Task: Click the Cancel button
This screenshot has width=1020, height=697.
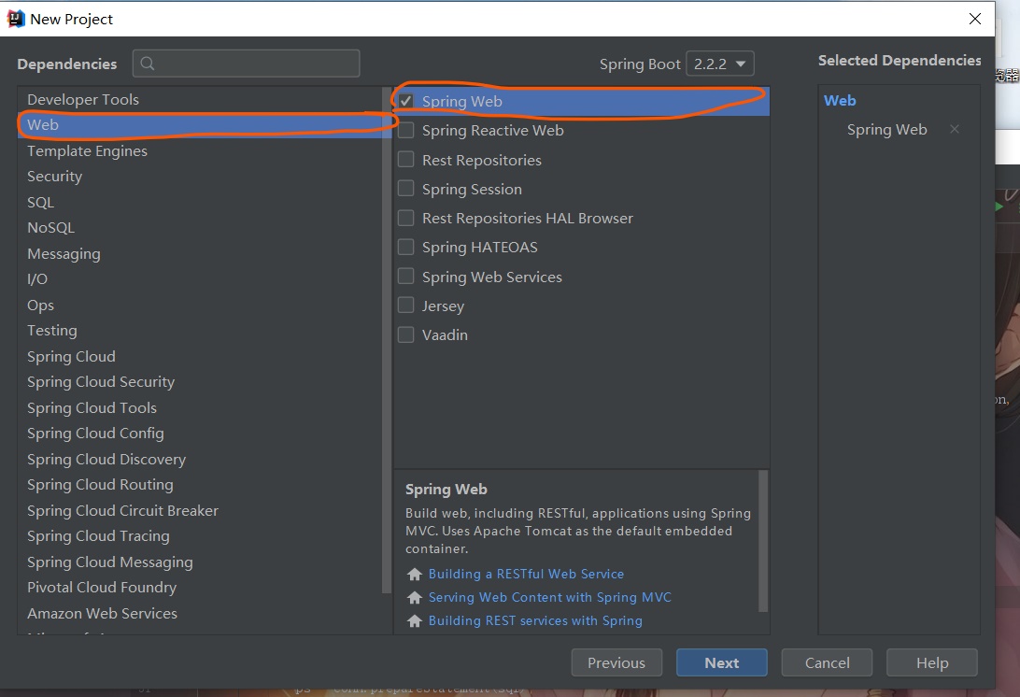Action: point(827,662)
